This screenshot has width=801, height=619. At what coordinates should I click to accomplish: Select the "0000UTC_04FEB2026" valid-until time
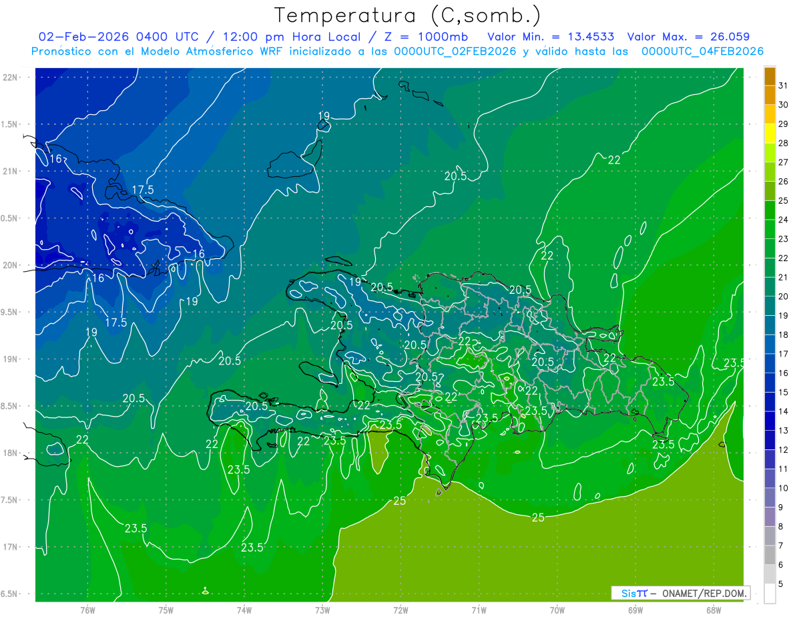[x=702, y=51]
